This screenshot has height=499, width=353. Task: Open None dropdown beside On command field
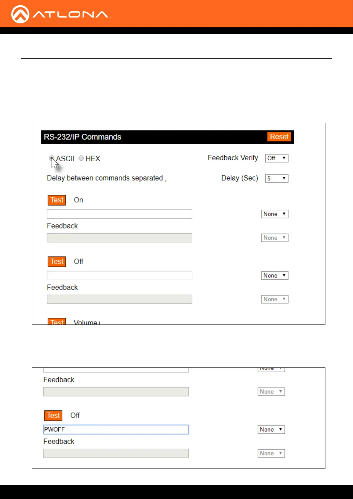tap(274, 214)
